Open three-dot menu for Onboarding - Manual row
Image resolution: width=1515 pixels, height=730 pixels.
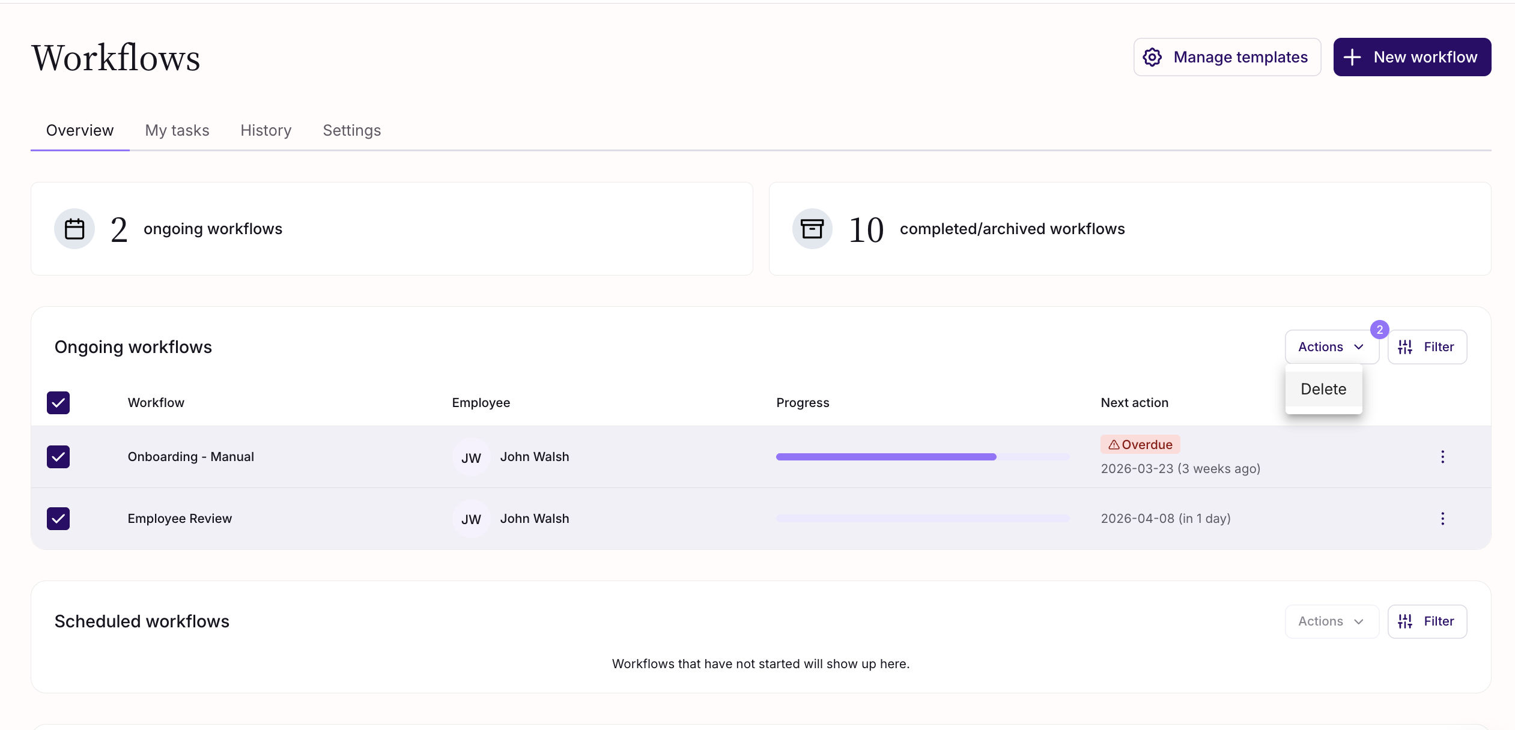click(x=1442, y=457)
